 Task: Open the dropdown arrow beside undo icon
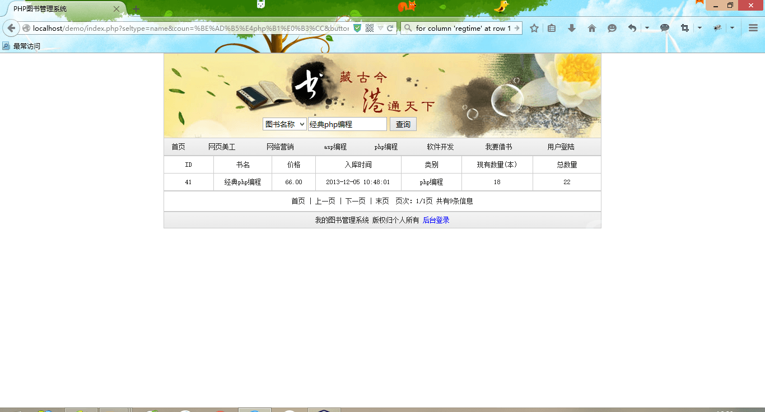pos(647,28)
